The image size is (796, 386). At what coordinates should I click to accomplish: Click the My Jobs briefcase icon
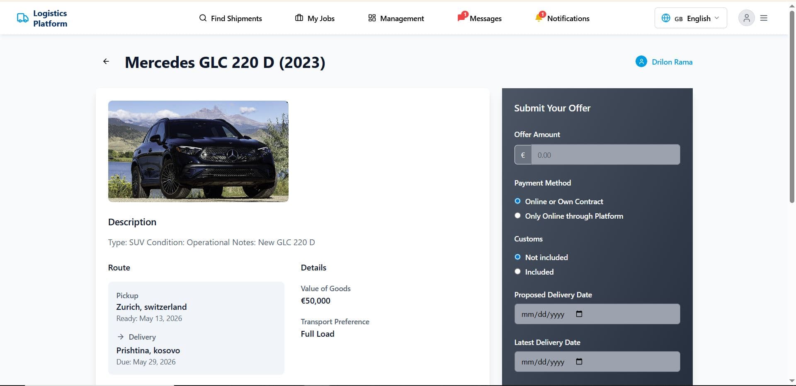tap(299, 18)
